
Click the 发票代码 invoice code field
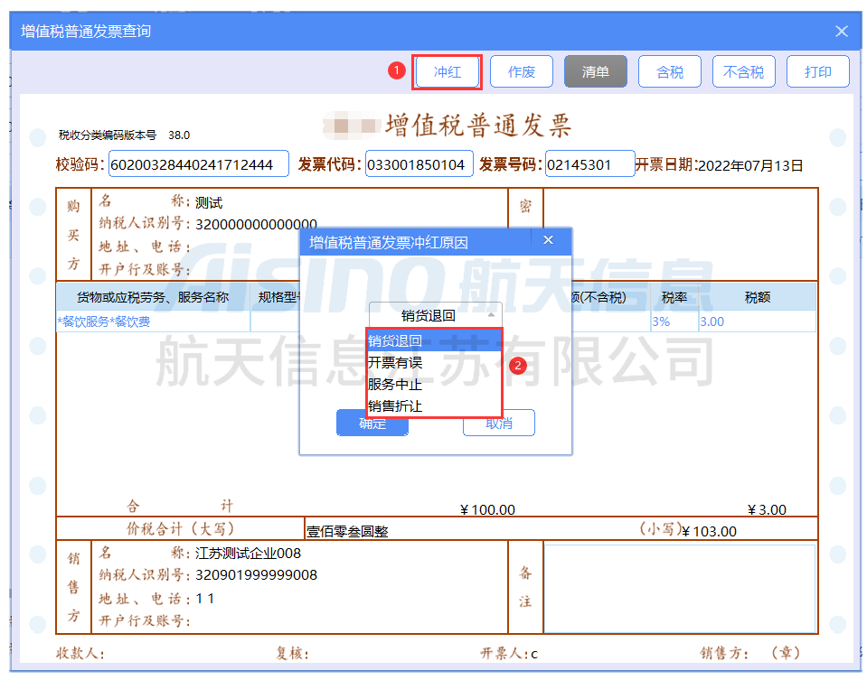(419, 164)
